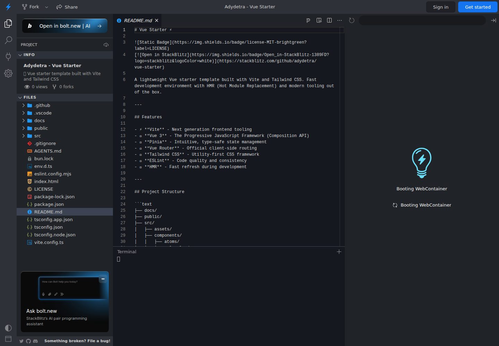Open the Search sidebar icon

point(8,40)
